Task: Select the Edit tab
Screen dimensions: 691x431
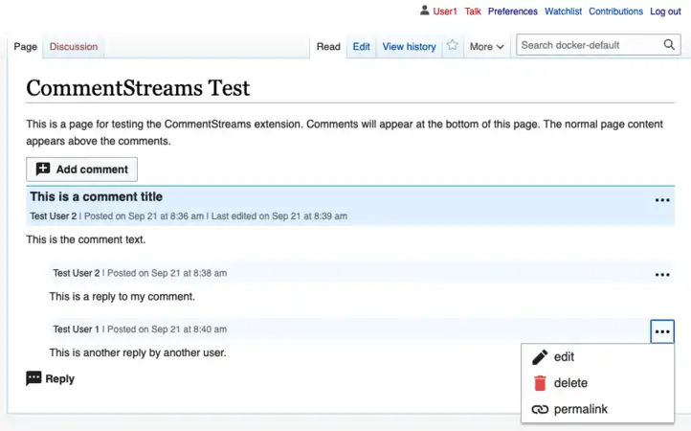Action: [x=361, y=46]
